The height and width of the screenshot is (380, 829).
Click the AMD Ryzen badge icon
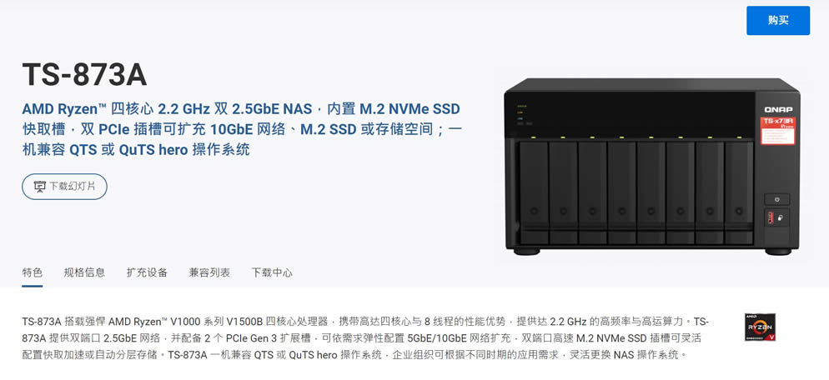tap(760, 327)
